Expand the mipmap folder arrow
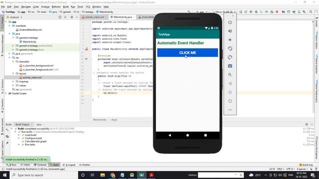 click(x=13, y=82)
